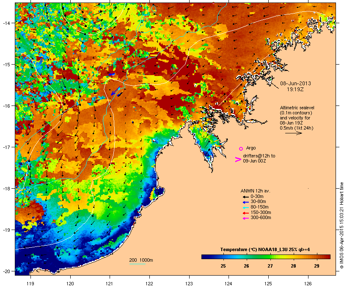
Task: Click the (0.1m contours) text
Action: [296, 113]
